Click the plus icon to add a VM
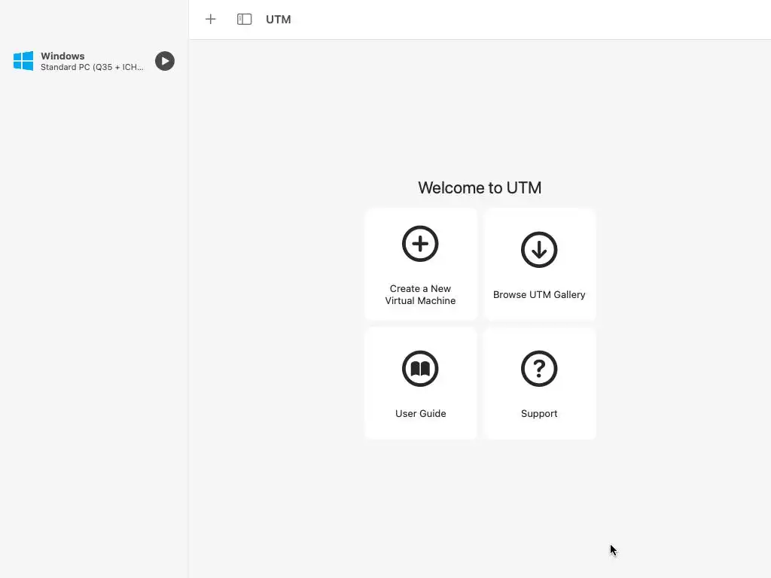Screen dimensions: 771x578 coord(211,19)
